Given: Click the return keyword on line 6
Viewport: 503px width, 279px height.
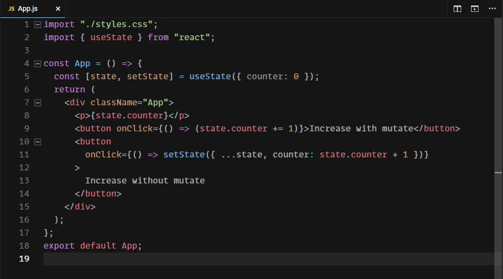Looking at the screenshot, I should click(69, 90).
